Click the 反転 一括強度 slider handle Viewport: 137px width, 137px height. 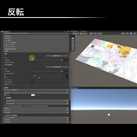[62, 60]
